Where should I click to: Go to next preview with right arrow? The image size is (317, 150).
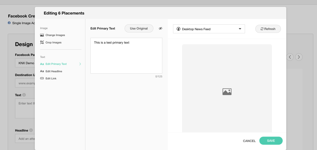299,57
